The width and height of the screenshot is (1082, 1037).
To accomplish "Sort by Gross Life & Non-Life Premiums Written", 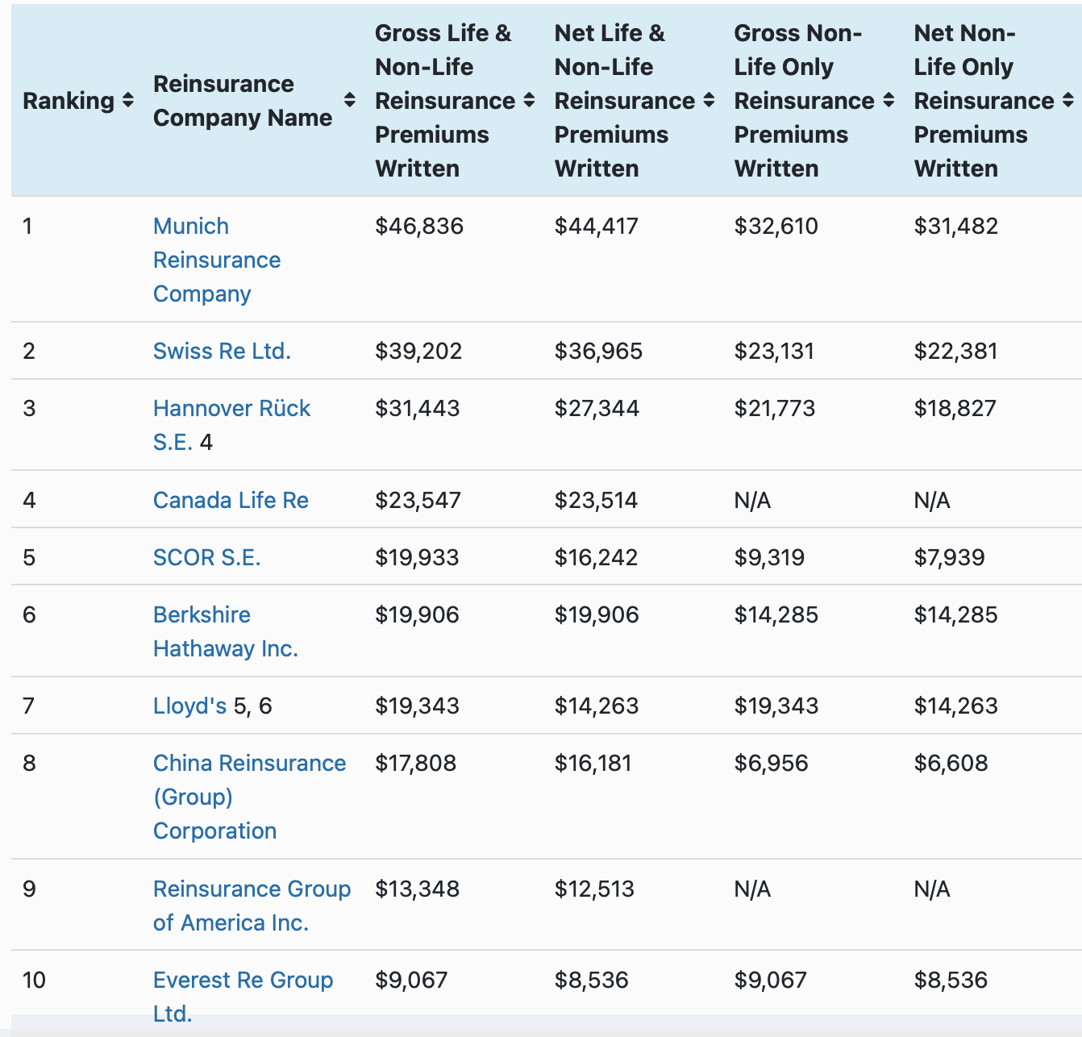I will pyautogui.click(x=530, y=101).
